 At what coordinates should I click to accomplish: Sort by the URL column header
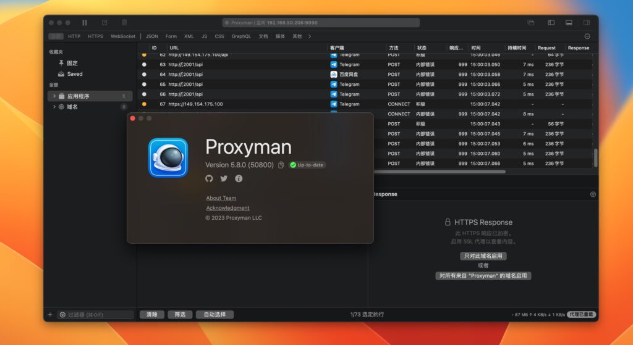pos(174,48)
